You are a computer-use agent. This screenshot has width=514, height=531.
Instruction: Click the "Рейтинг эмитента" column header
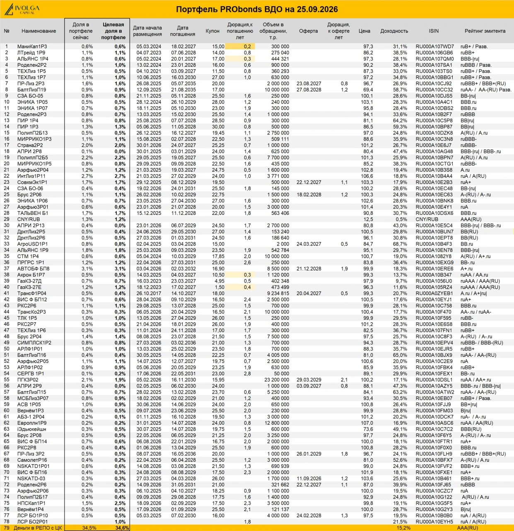coord(485,31)
